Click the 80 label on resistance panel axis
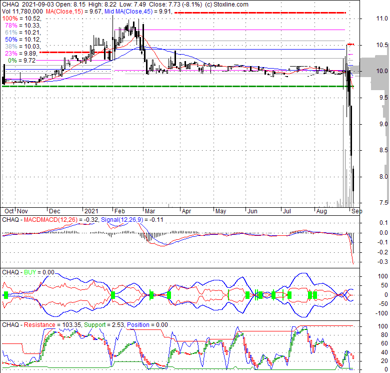The image size is (390, 373). 384,335
